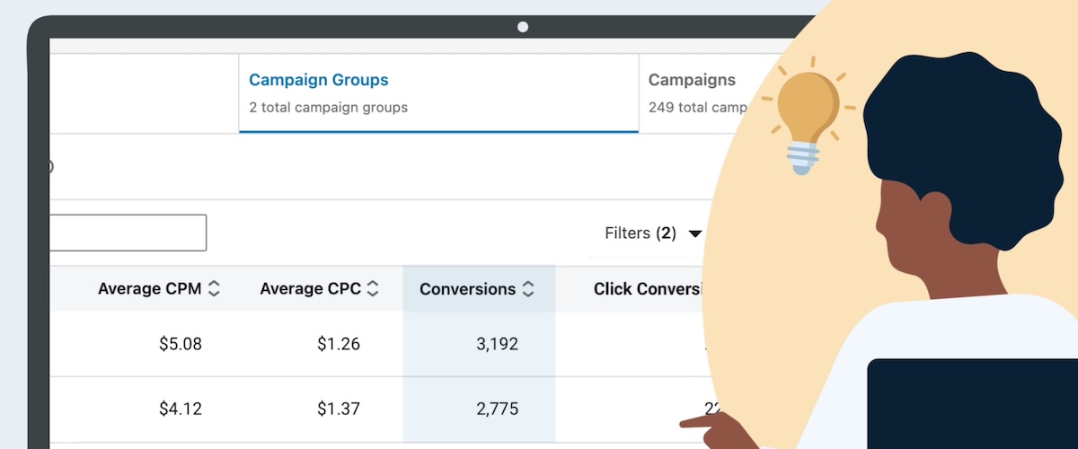The height and width of the screenshot is (449, 1078).
Task: Click the 2,775 conversions value
Action: pyautogui.click(x=497, y=409)
